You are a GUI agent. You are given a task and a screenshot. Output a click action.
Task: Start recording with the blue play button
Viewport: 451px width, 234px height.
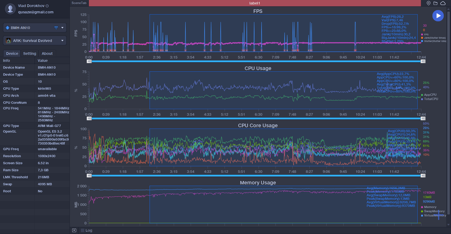pos(438,15)
